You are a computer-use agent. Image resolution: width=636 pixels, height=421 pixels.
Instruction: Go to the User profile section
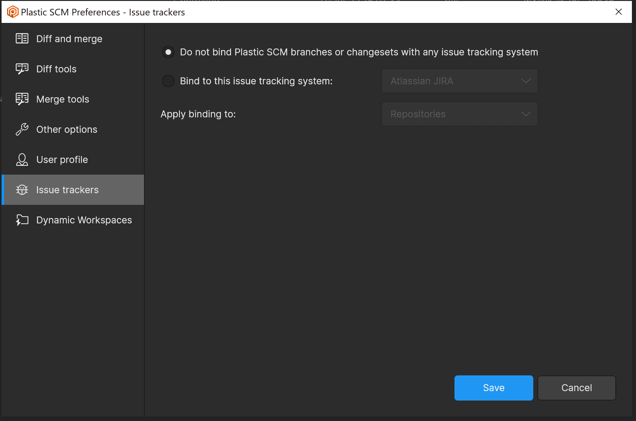62,160
